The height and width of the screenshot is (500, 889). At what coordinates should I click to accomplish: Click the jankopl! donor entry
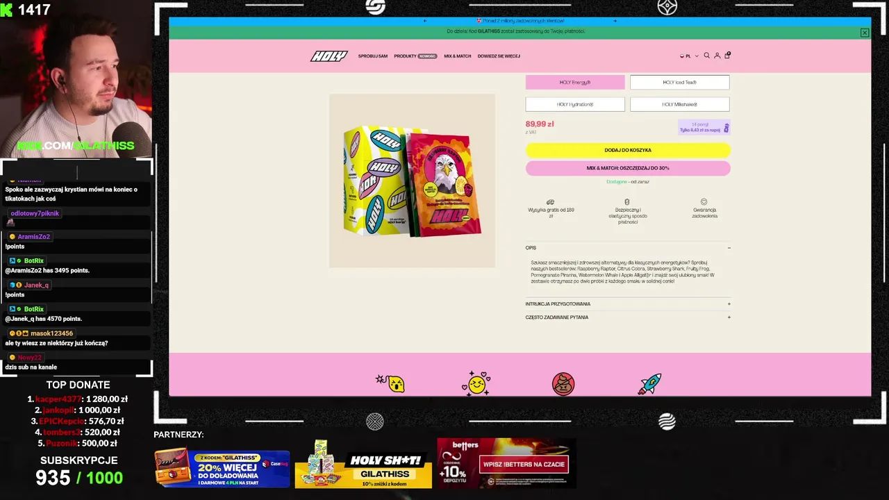[x=78, y=410]
